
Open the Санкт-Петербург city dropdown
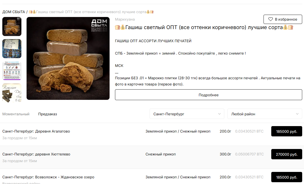pyautogui.click(x=187, y=114)
